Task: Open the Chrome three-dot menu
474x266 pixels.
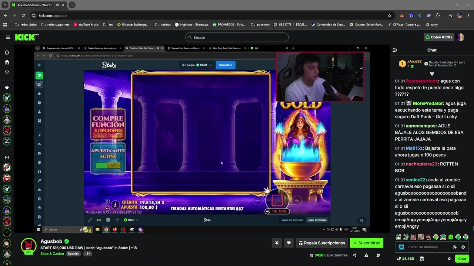Action: pyautogui.click(x=468, y=16)
